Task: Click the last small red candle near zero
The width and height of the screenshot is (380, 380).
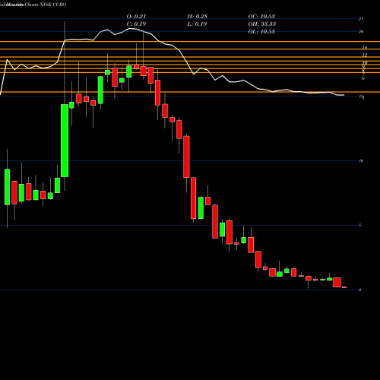Action: pos(344,287)
